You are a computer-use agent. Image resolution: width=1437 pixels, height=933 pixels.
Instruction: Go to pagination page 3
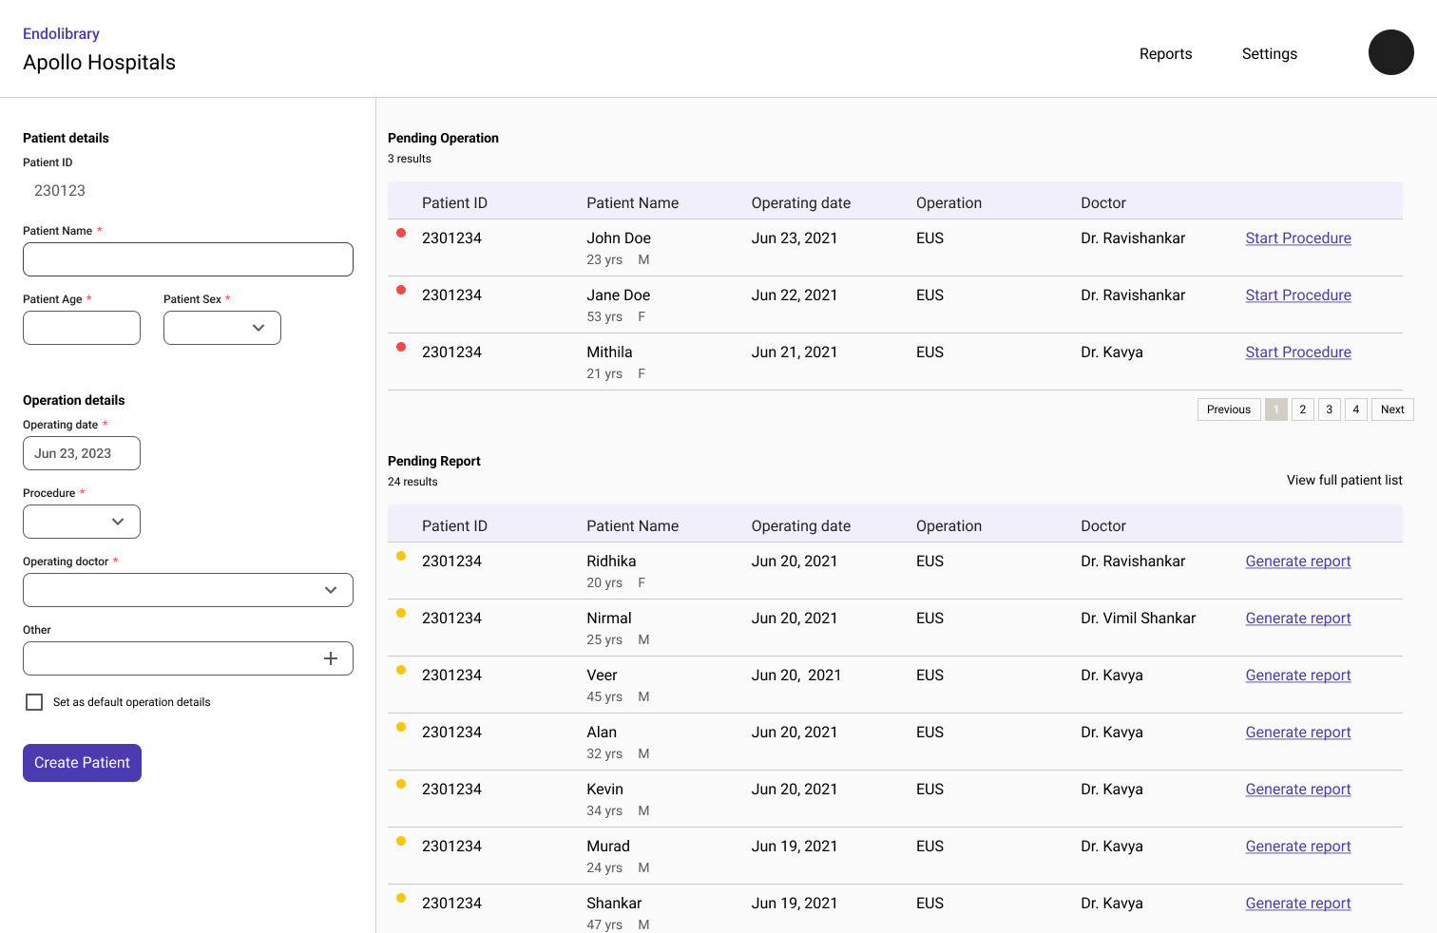pos(1330,409)
